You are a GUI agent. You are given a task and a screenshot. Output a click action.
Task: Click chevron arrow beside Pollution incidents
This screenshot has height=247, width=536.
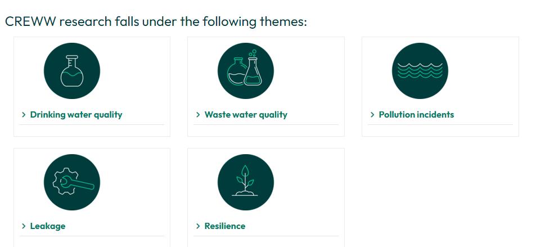coord(372,115)
